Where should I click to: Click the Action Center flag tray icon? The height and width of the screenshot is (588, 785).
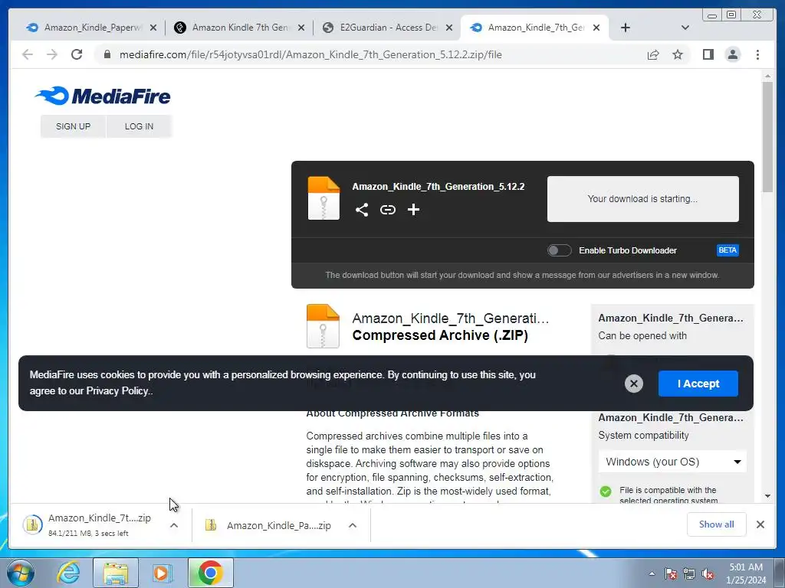pos(671,574)
